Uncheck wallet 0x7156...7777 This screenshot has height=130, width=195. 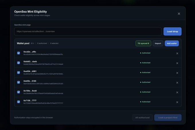click(x=19, y=102)
